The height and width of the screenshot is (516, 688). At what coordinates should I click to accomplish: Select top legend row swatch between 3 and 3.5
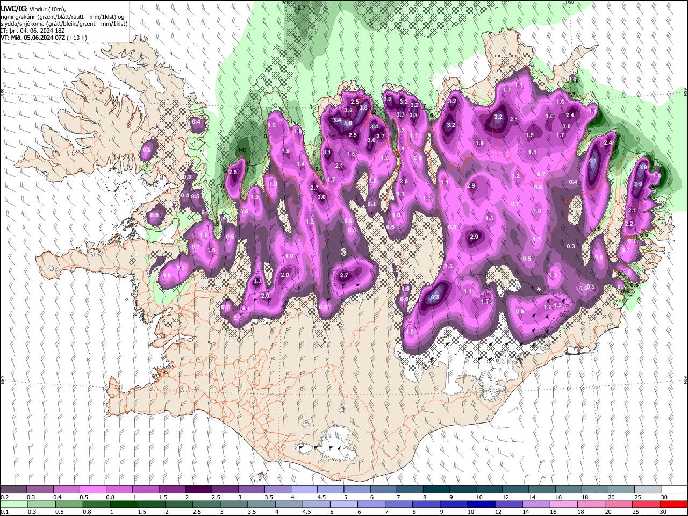[x=252, y=490]
